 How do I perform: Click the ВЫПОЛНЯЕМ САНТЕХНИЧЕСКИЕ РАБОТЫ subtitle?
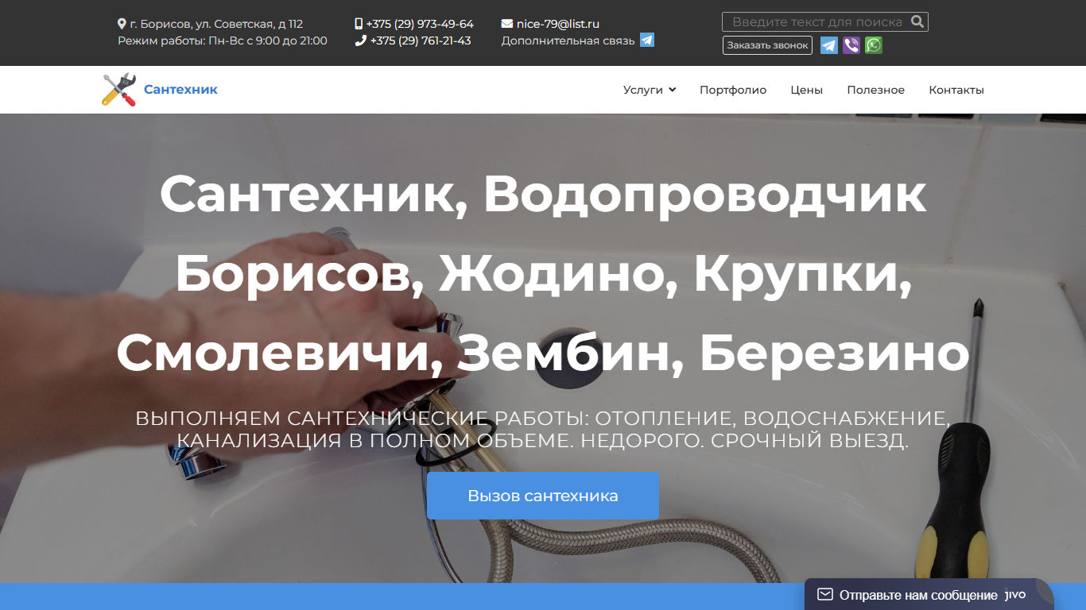[x=543, y=429]
